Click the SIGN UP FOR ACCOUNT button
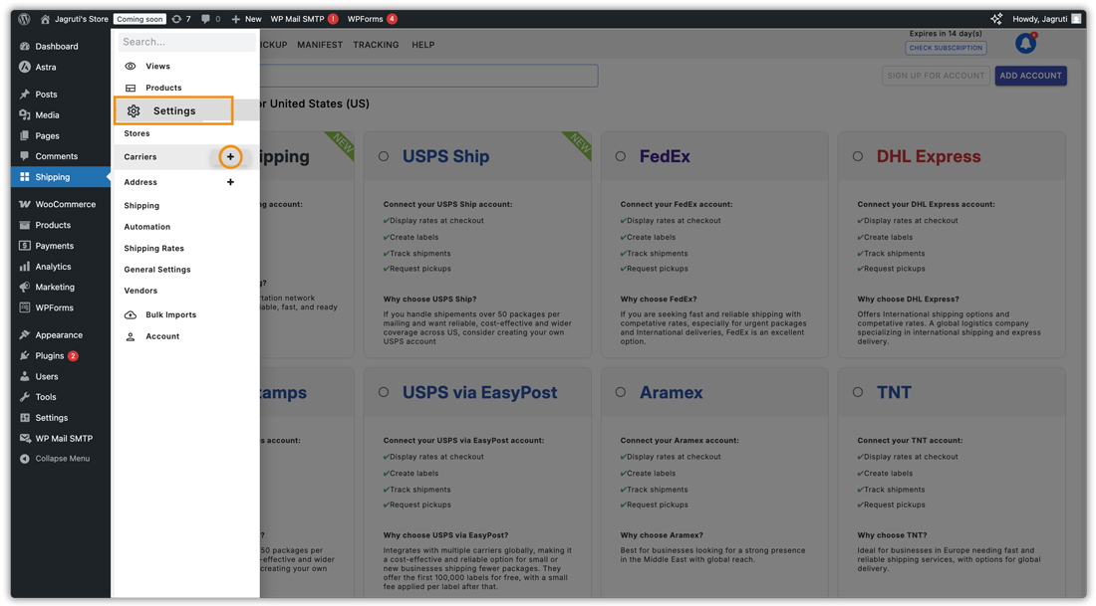The height and width of the screenshot is (606, 1096). tap(936, 76)
